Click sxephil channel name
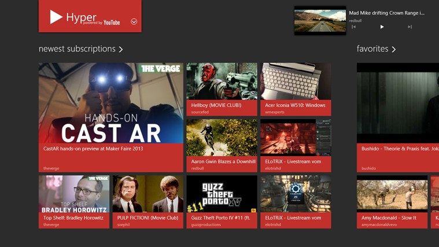The height and width of the screenshot is (247, 439). pyautogui.click(x=123, y=224)
